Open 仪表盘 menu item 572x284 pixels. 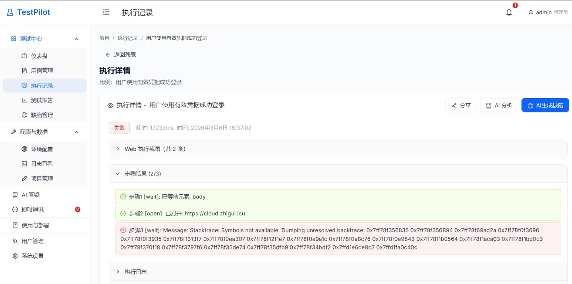45,56
